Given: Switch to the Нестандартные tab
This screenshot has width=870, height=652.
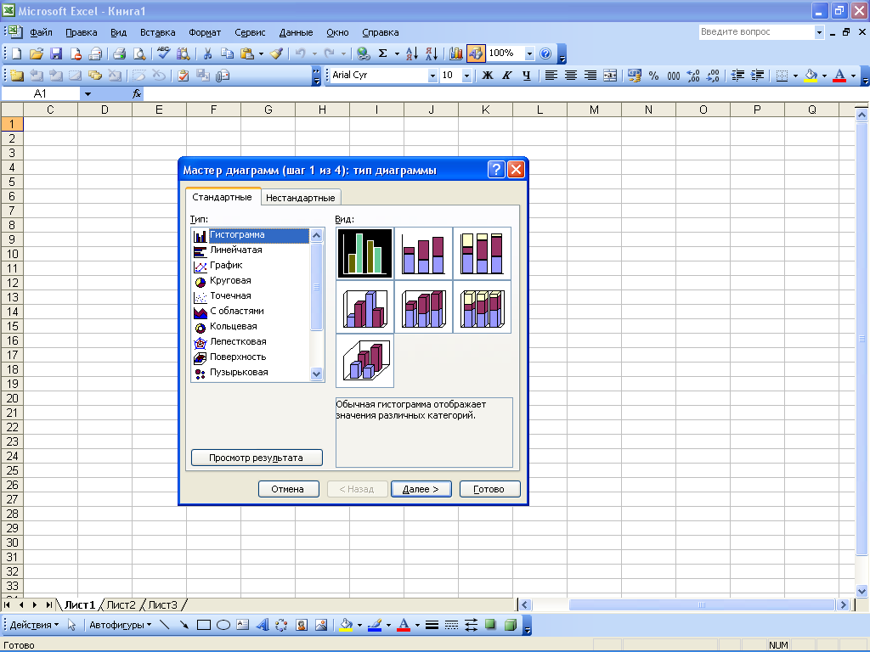Looking at the screenshot, I should pos(300,198).
